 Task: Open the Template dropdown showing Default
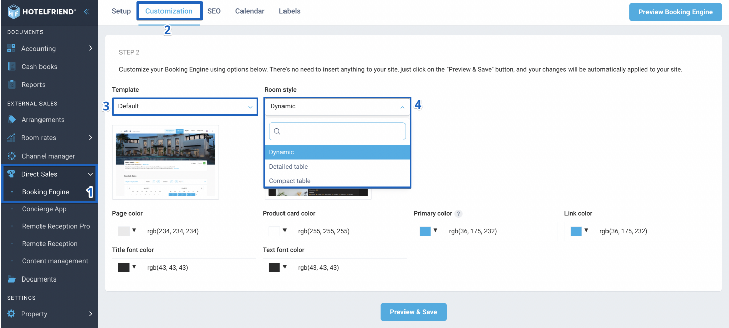pyautogui.click(x=185, y=107)
